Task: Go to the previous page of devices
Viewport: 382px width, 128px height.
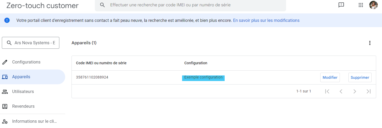Action: pos(341,91)
